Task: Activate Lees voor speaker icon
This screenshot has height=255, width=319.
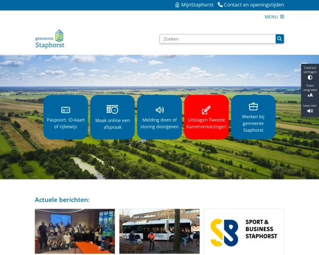Action: click(310, 111)
